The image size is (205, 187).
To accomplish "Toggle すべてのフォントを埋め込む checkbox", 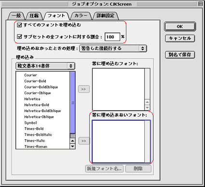I will point(19,25).
